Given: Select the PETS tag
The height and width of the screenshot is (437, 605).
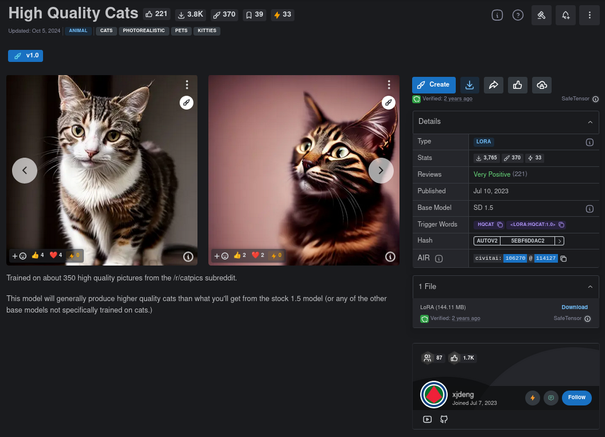Looking at the screenshot, I should pyautogui.click(x=181, y=31).
